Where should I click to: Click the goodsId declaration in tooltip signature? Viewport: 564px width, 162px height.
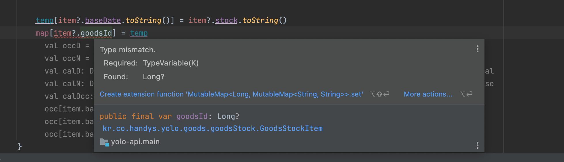[x=192, y=116]
